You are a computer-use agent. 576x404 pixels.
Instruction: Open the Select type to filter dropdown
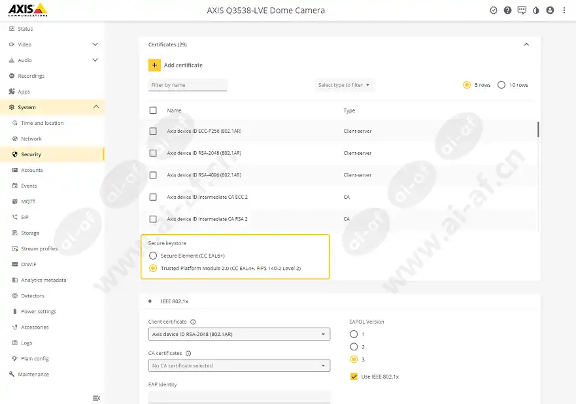[x=344, y=85]
